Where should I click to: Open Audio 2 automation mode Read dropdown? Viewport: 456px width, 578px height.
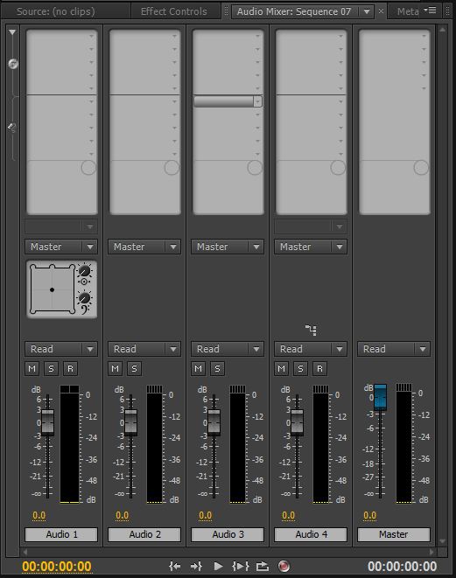pos(144,349)
